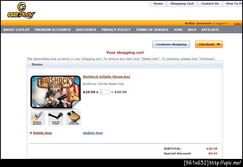Open the BioShock Infinite cover thumbnail

coord(55,92)
